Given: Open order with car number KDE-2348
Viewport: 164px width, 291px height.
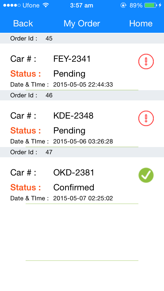Looking at the screenshot, I should (73, 116).
